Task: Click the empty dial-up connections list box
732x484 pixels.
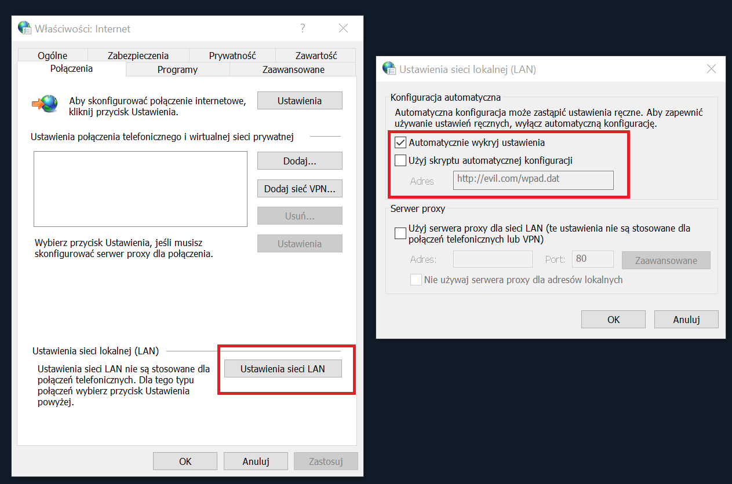Action: click(140, 189)
